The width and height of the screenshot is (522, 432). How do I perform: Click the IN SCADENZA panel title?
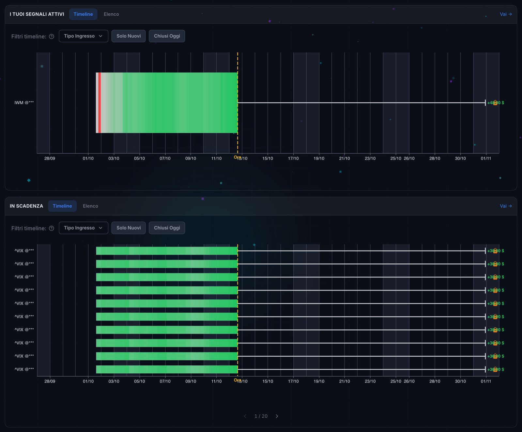[x=26, y=206]
